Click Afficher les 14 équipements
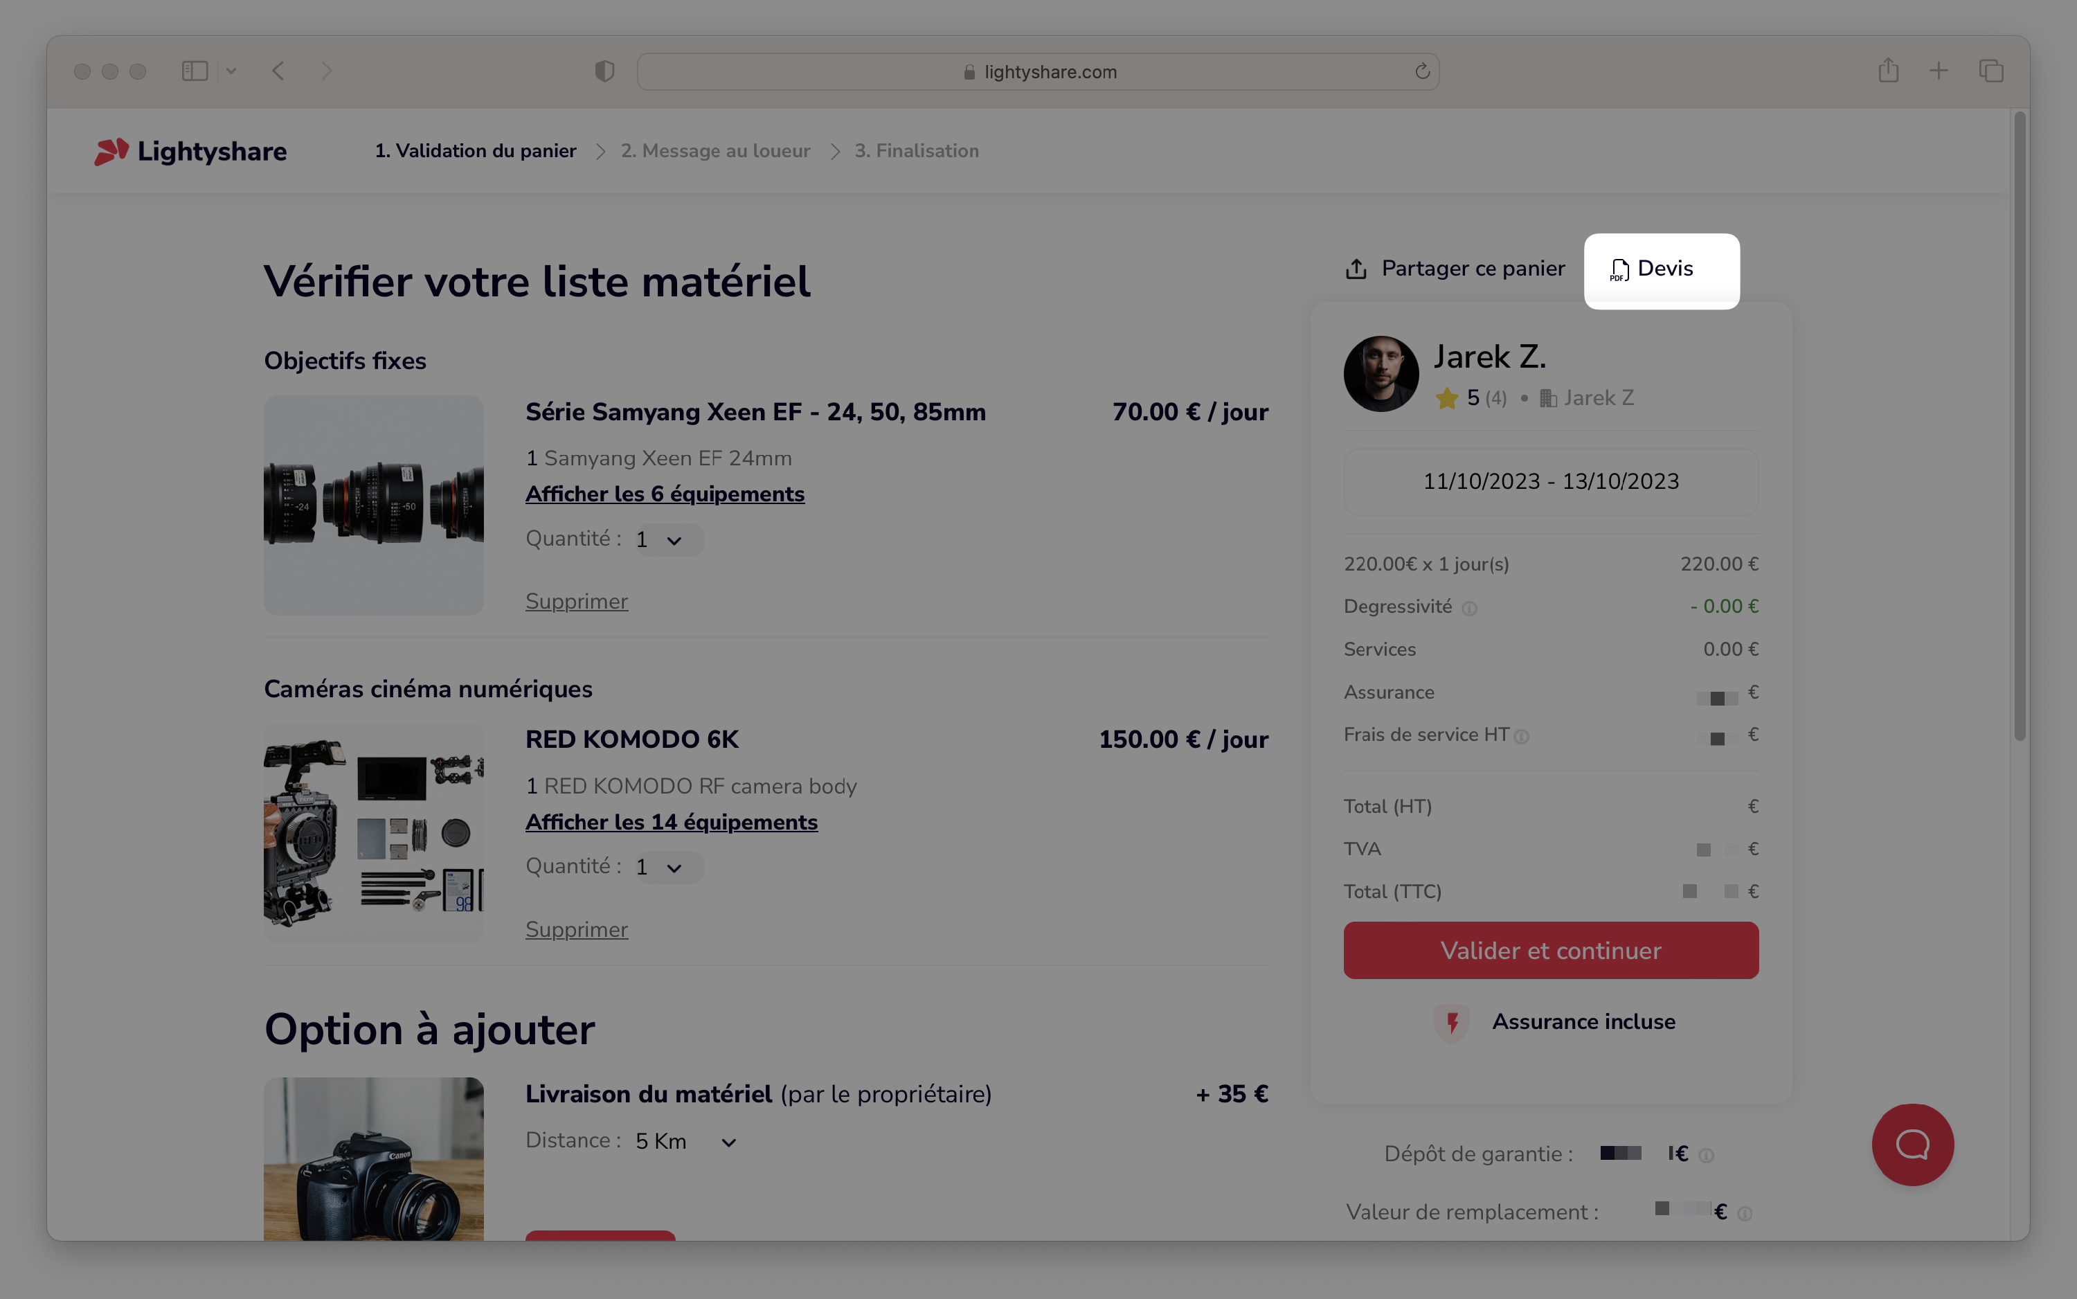Screen dimensions: 2077x1299 [672, 822]
